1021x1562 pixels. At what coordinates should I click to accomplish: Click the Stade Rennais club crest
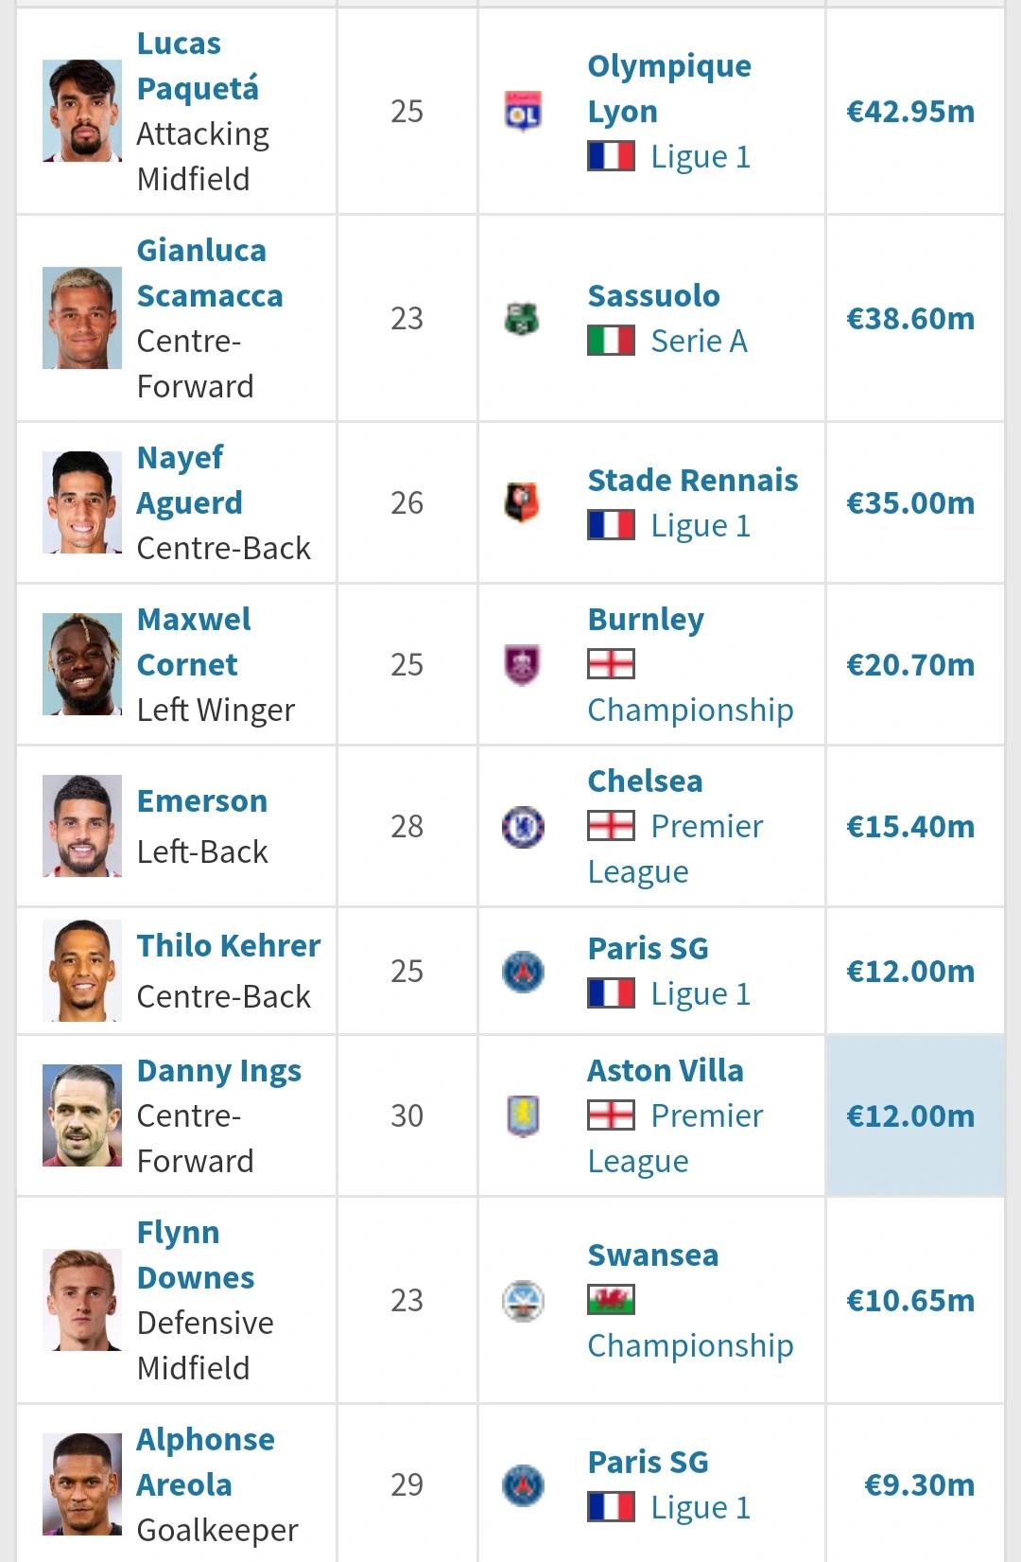(522, 503)
